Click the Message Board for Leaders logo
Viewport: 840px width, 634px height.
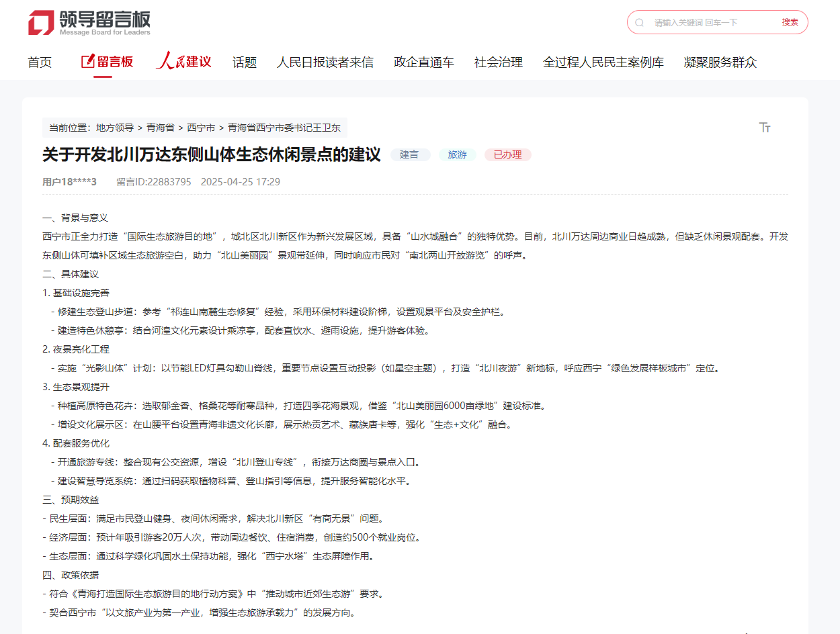pos(89,23)
